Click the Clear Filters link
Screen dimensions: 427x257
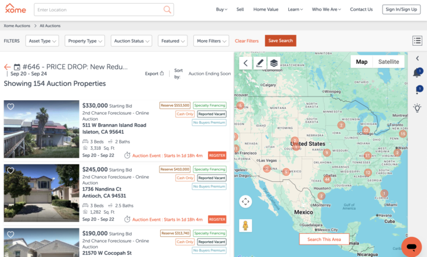coord(247,41)
